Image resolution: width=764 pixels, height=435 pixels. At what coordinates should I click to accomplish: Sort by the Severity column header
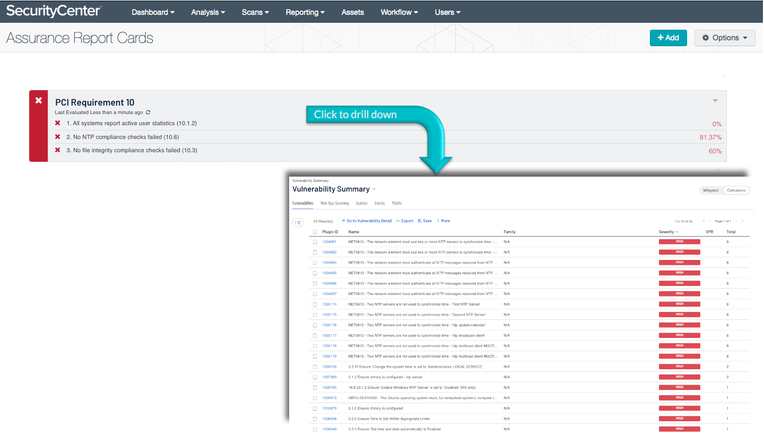point(668,232)
